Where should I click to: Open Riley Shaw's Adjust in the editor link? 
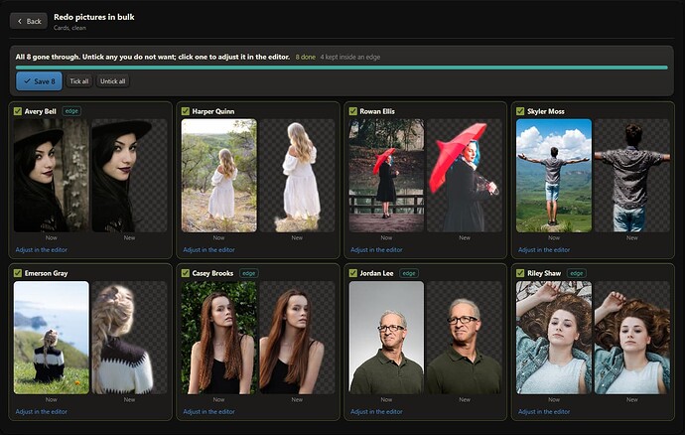pyautogui.click(x=544, y=412)
